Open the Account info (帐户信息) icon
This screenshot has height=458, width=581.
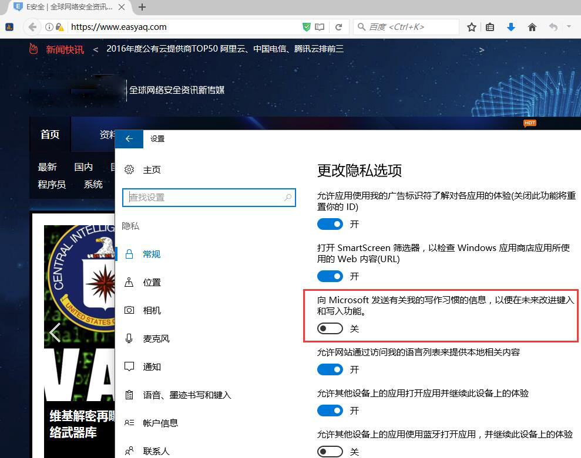(129, 422)
